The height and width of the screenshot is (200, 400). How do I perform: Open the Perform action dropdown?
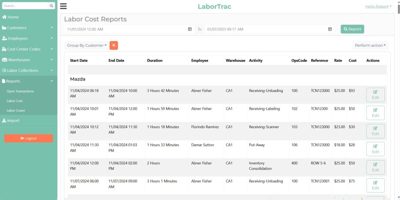[x=370, y=45]
